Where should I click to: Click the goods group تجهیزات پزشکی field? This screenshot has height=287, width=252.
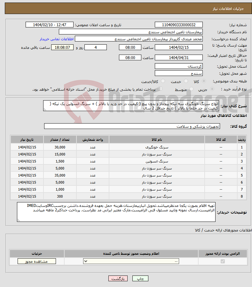pyautogui.click(x=132, y=126)
